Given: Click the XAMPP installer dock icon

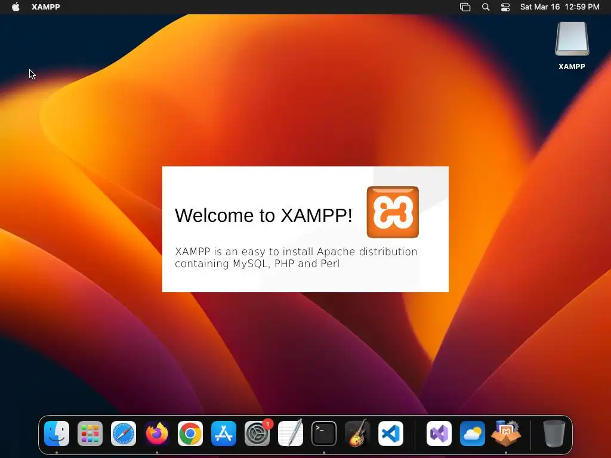Looking at the screenshot, I should coord(506,434).
